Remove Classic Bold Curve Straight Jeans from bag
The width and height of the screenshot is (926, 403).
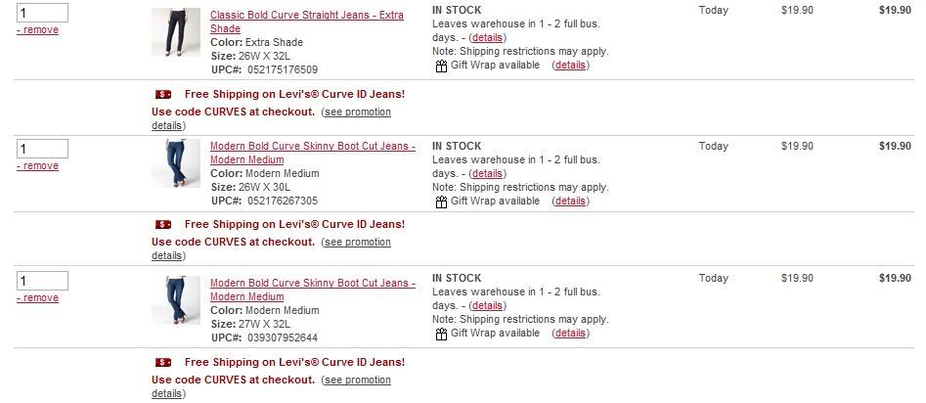click(38, 30)
